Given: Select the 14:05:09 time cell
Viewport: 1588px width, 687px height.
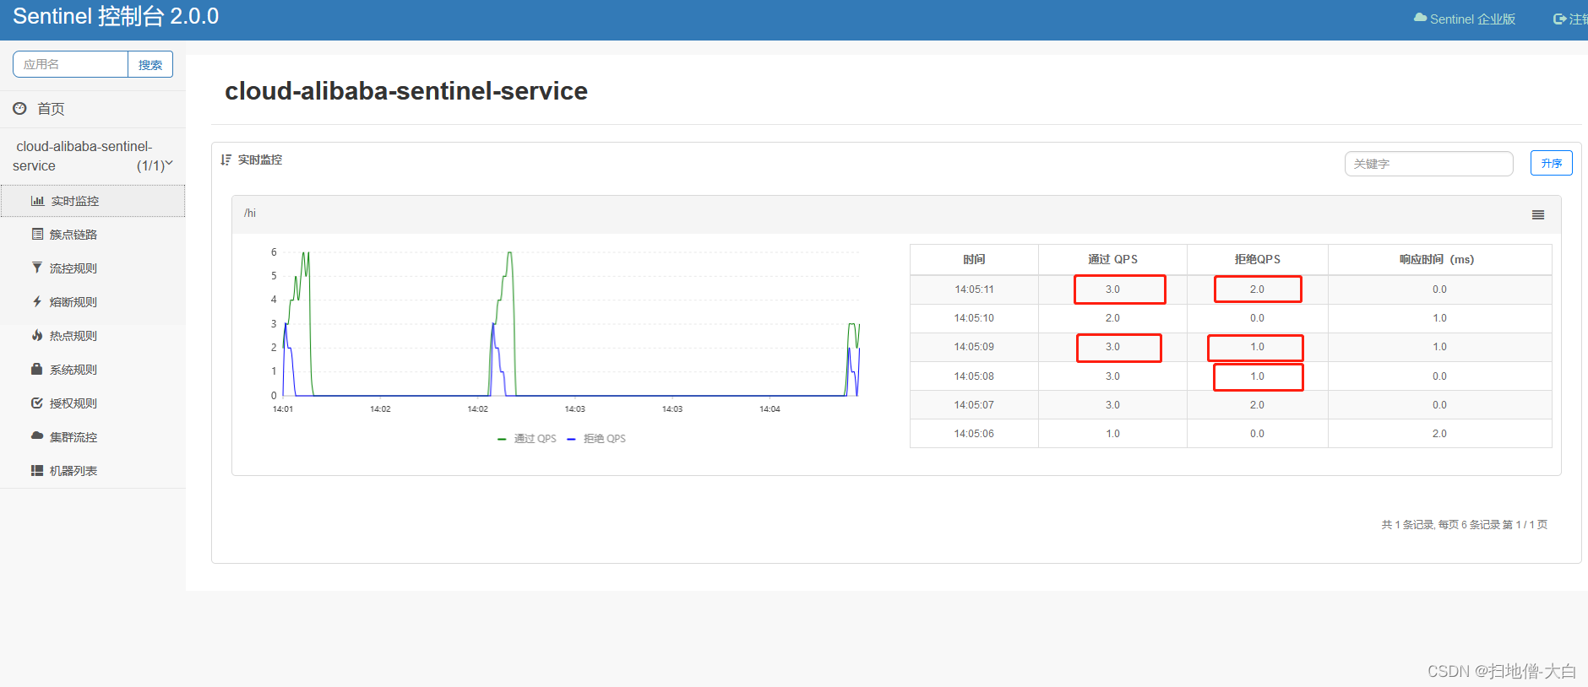Looking at the screenshot, I should pyautogui.click(x=974, y=347).
